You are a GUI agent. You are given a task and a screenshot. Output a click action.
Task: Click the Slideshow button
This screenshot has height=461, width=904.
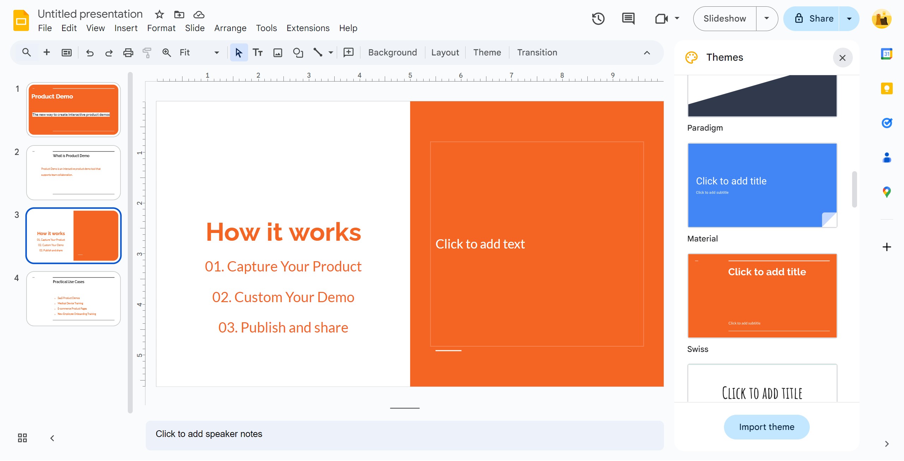[725, 19]
